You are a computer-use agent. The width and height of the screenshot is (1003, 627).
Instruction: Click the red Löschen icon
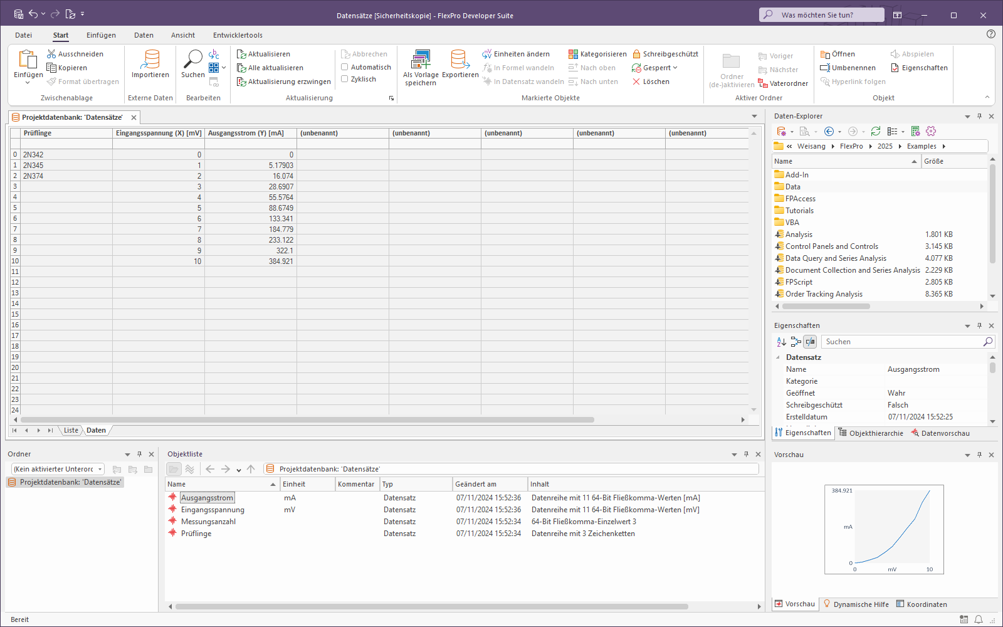point(636,82)
